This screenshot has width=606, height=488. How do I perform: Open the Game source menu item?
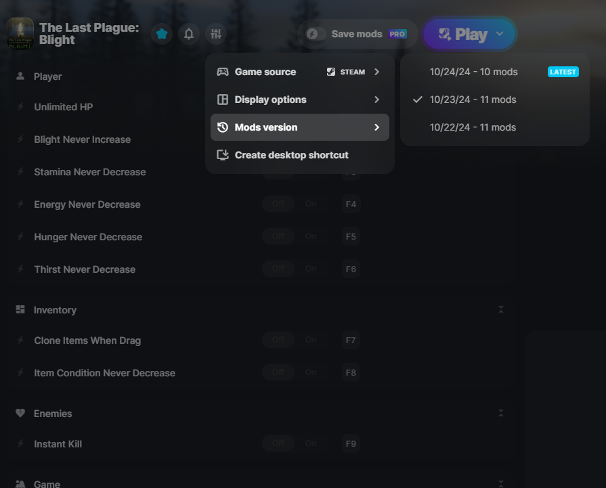[x=300, y=72]
